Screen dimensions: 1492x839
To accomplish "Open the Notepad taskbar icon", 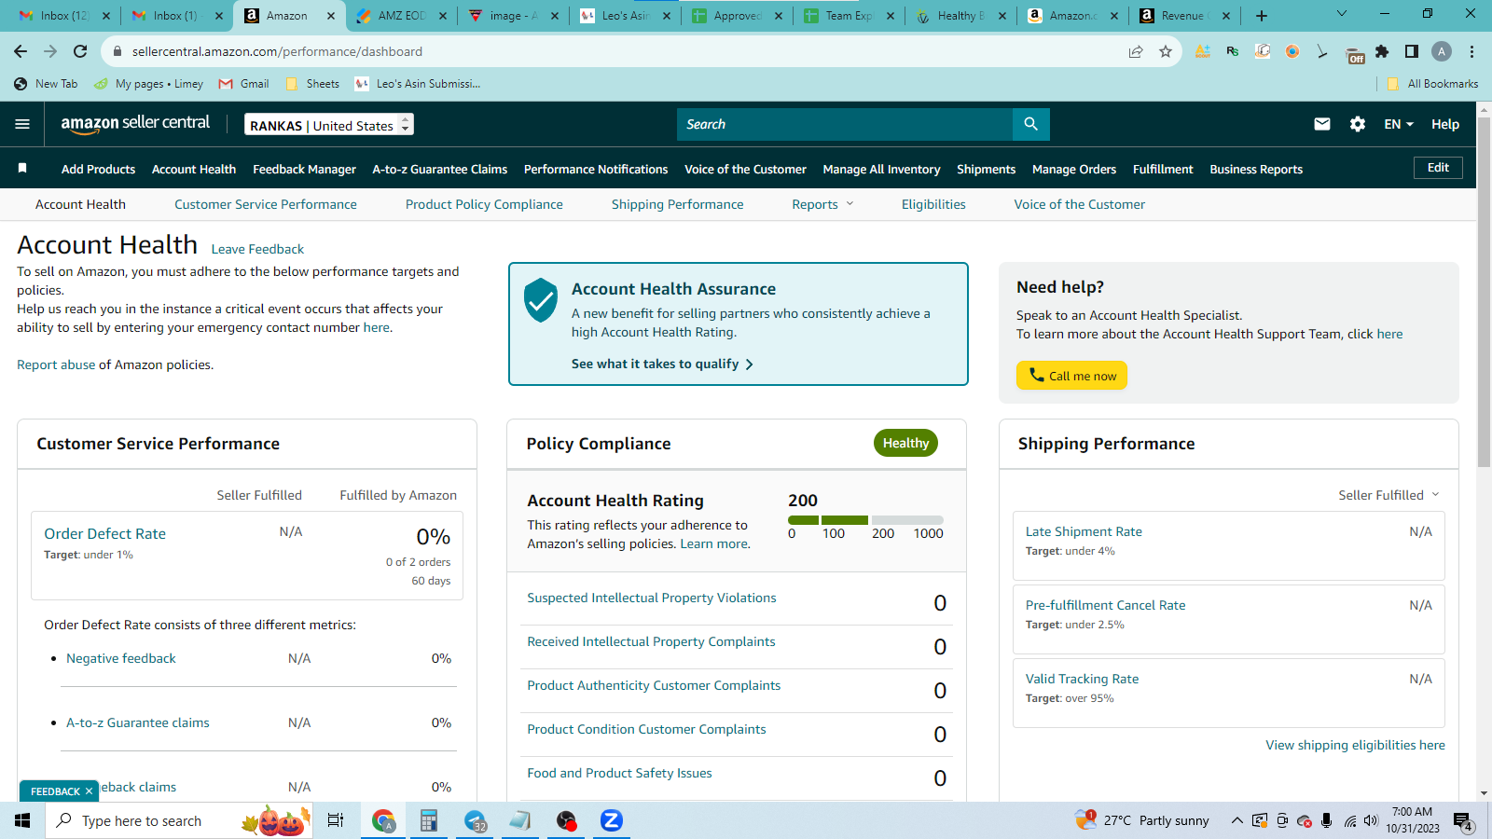I will coord(520,820).
